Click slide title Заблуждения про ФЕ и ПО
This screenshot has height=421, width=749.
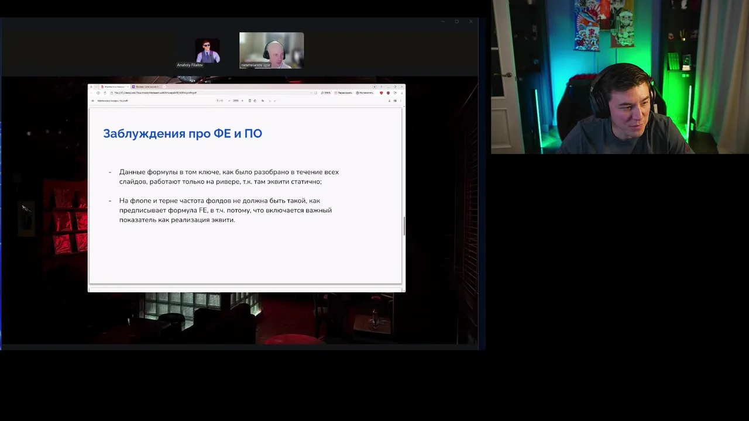point(183,133)
